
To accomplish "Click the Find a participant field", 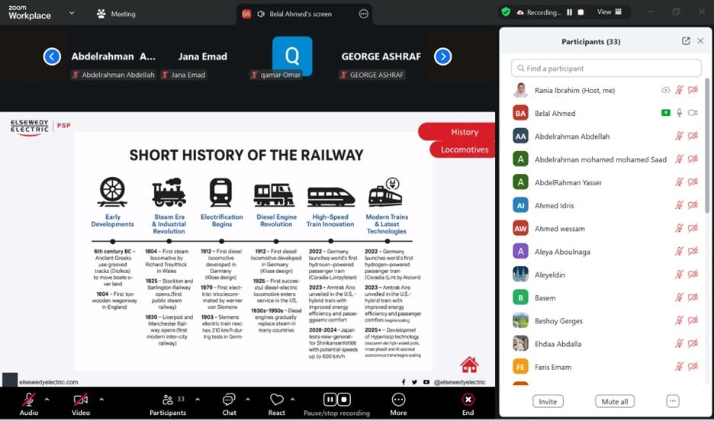I will [x=606, y=68].
